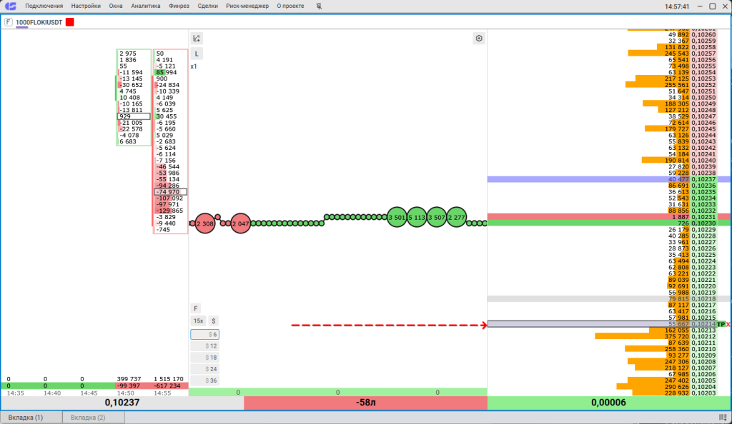Click the F badge next to 1000FLOKIUSDT
The image size is (732, 424).
9,22
